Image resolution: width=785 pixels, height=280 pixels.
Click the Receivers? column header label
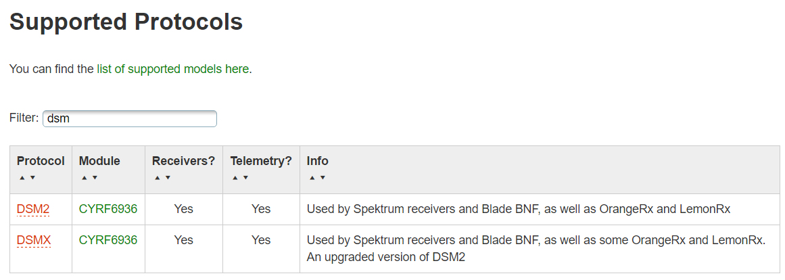(x=183, y=161)
